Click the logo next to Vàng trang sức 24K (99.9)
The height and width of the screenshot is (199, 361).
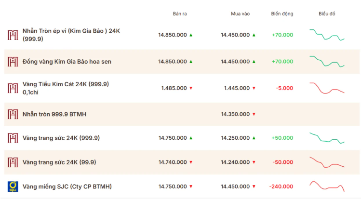click(x=13, y=162)
